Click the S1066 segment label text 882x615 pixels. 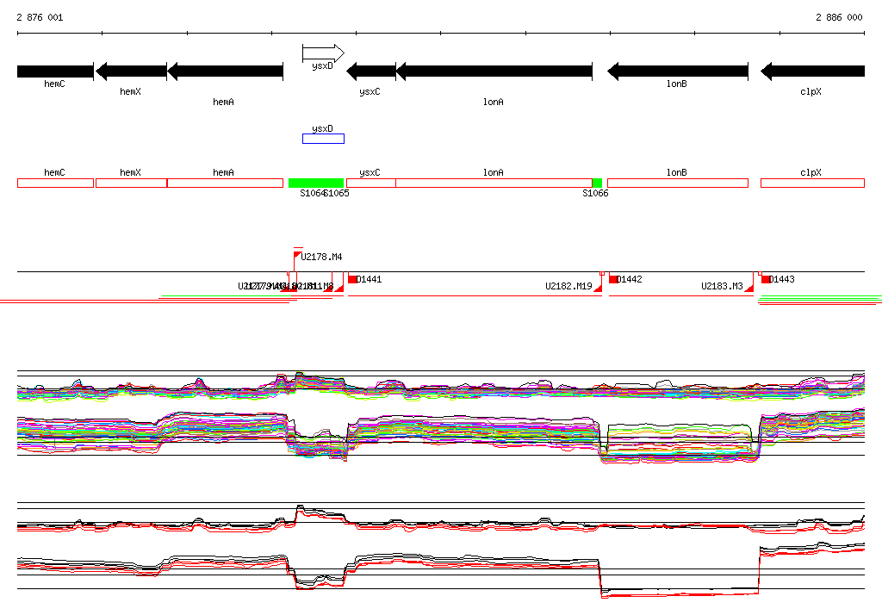pyautogui.click(x=595, y=193)
